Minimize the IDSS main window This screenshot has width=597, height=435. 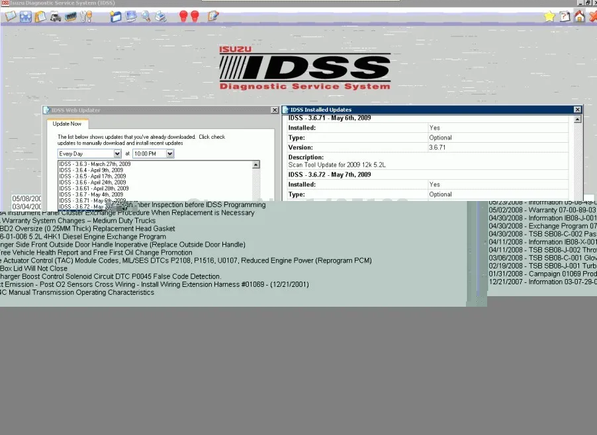pos(581,3)
